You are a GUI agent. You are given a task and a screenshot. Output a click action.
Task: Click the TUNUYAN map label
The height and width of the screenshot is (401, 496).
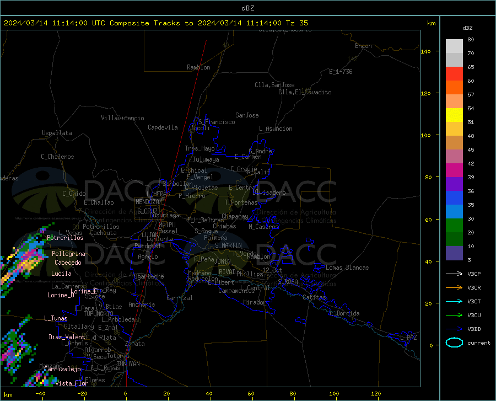(128, 364)
